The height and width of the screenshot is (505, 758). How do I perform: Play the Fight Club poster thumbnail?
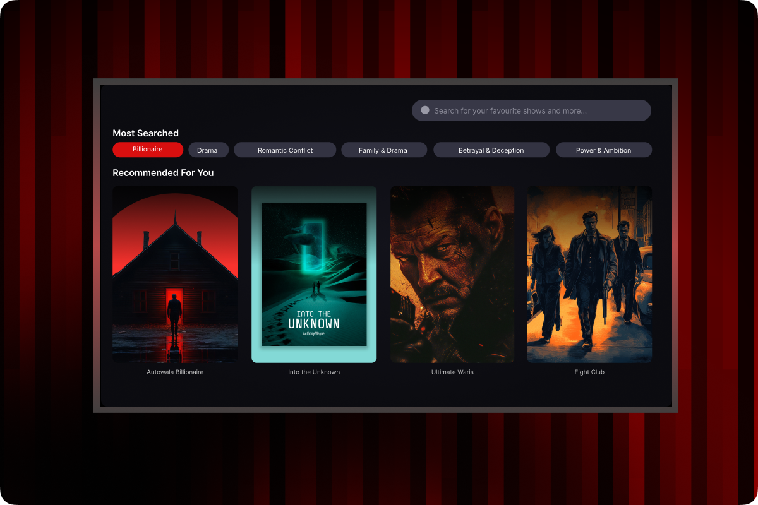[589, 274]
